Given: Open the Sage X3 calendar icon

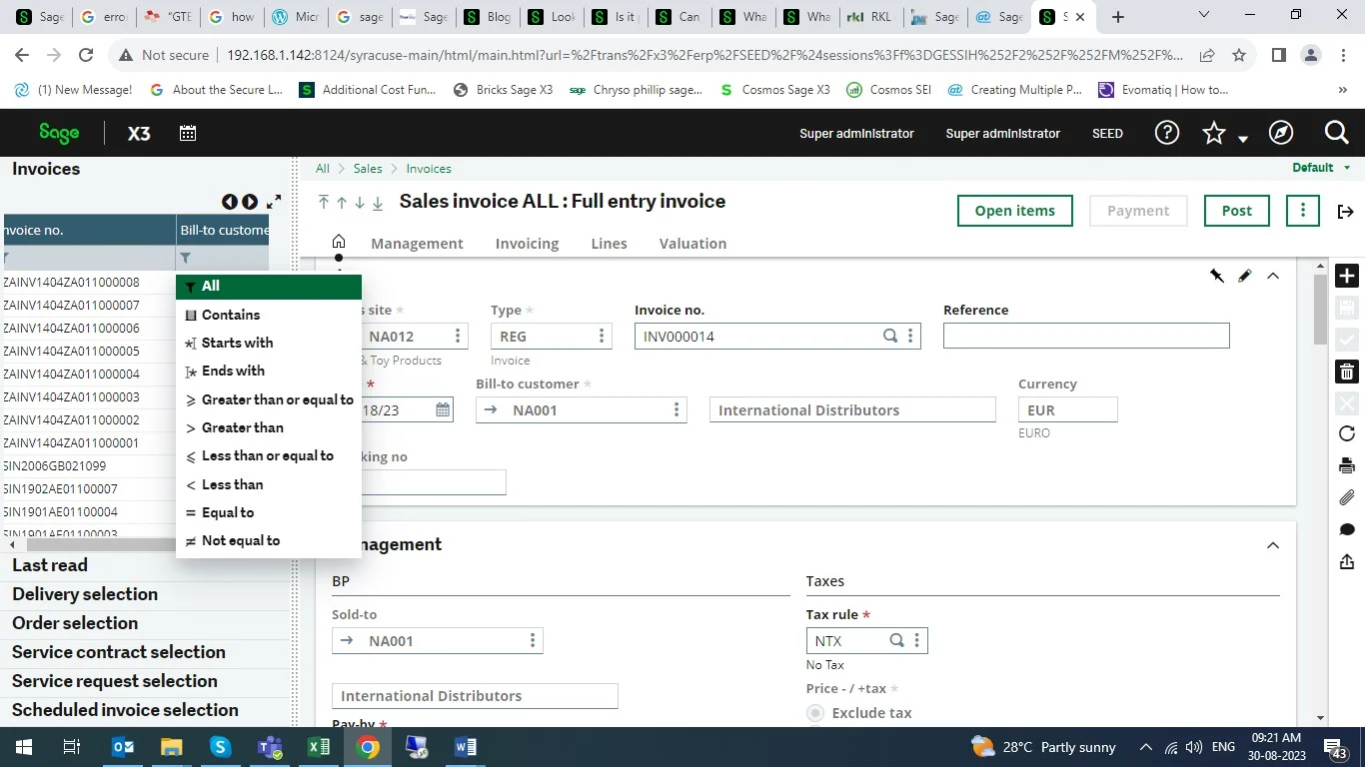Looking at the screenshot, I should point(188,133).
